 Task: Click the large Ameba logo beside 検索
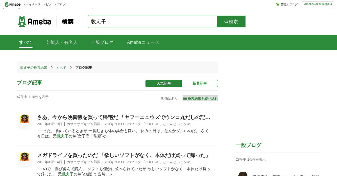[x=34, y=22]
